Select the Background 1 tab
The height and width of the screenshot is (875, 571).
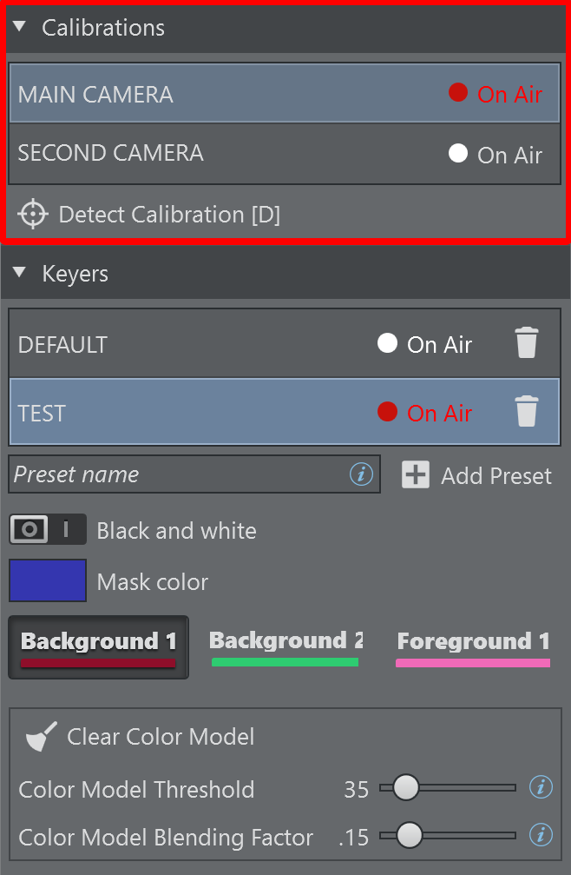point(98,646)
